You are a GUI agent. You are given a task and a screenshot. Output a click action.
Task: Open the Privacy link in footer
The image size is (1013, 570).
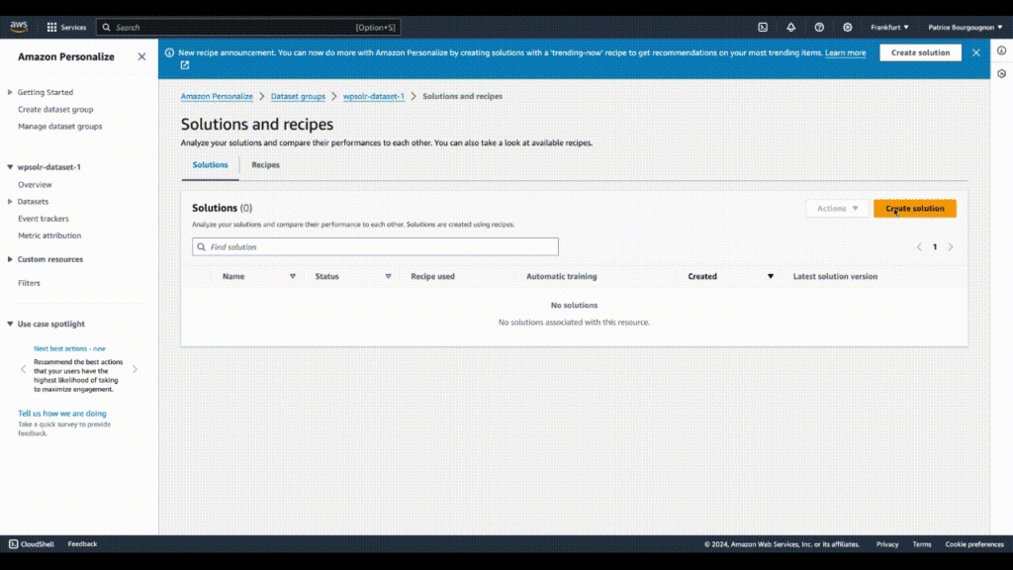coord(887,544)
